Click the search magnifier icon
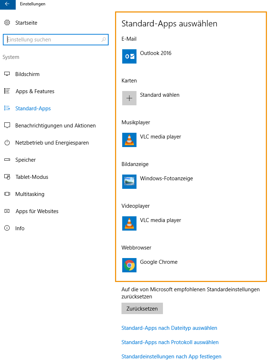 click(x=104, y=40)
